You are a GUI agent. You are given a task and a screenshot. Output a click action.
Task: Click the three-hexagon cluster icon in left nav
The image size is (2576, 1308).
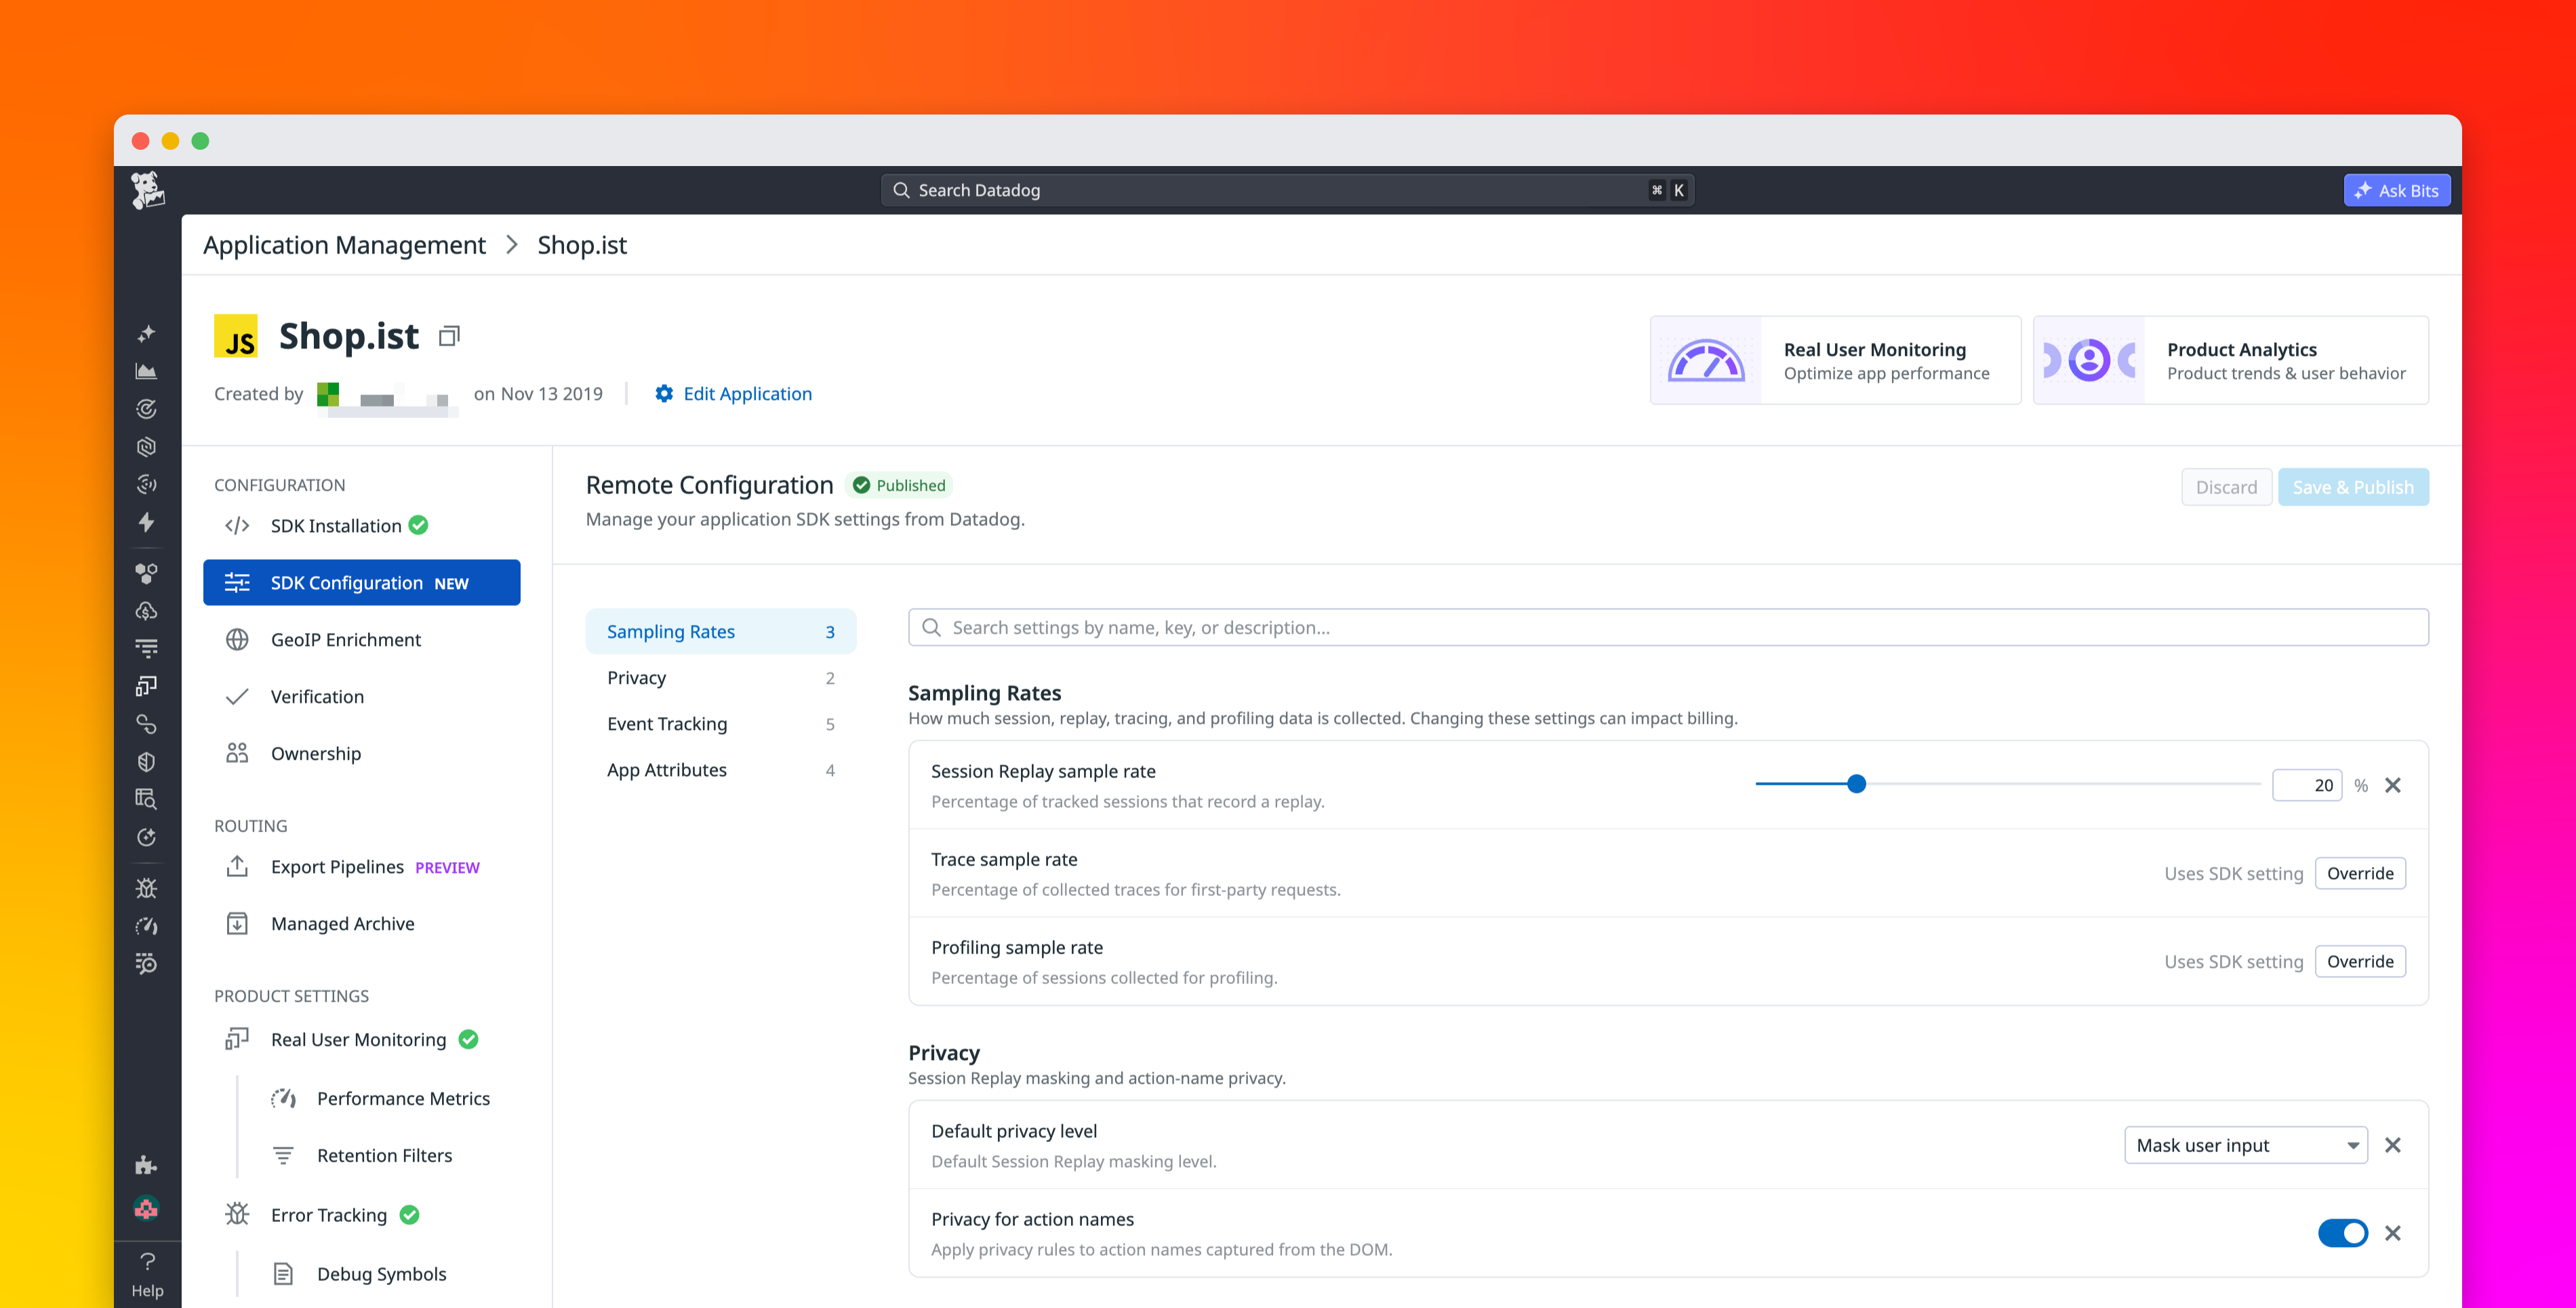coord(146,573)
